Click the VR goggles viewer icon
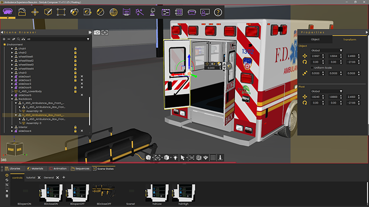 pyautogui.click(x=192, y=12)
